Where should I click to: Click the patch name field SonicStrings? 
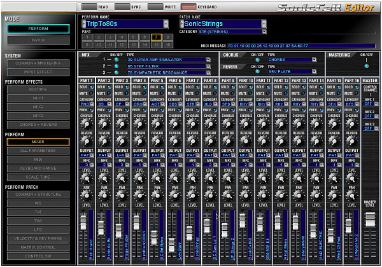(222, 24)
